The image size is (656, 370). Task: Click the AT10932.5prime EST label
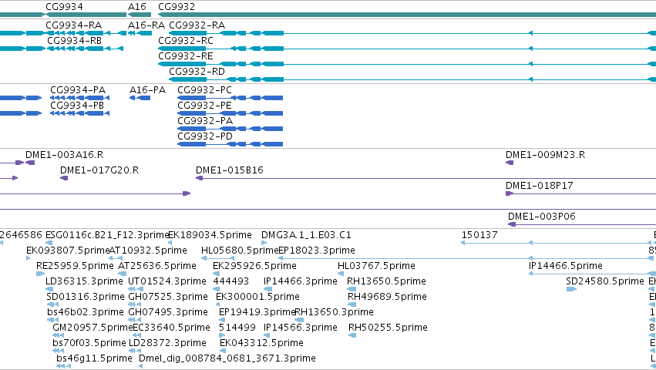pyautogui.click(x=148, y=251)
